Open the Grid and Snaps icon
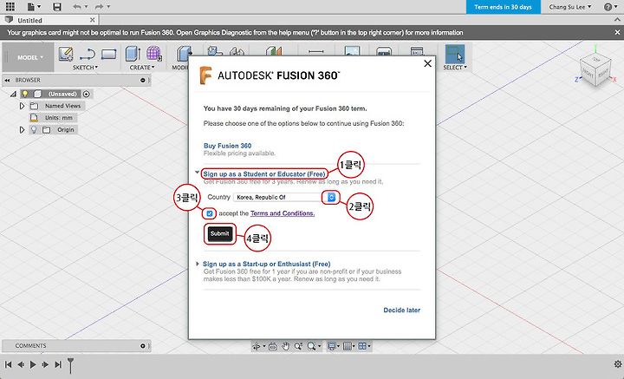 (x=348, y=346)
